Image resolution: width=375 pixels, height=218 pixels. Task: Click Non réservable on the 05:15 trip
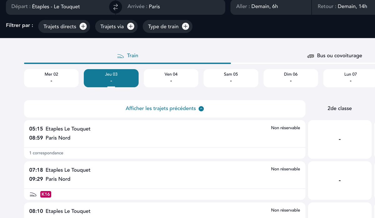(x=286, y=128)
